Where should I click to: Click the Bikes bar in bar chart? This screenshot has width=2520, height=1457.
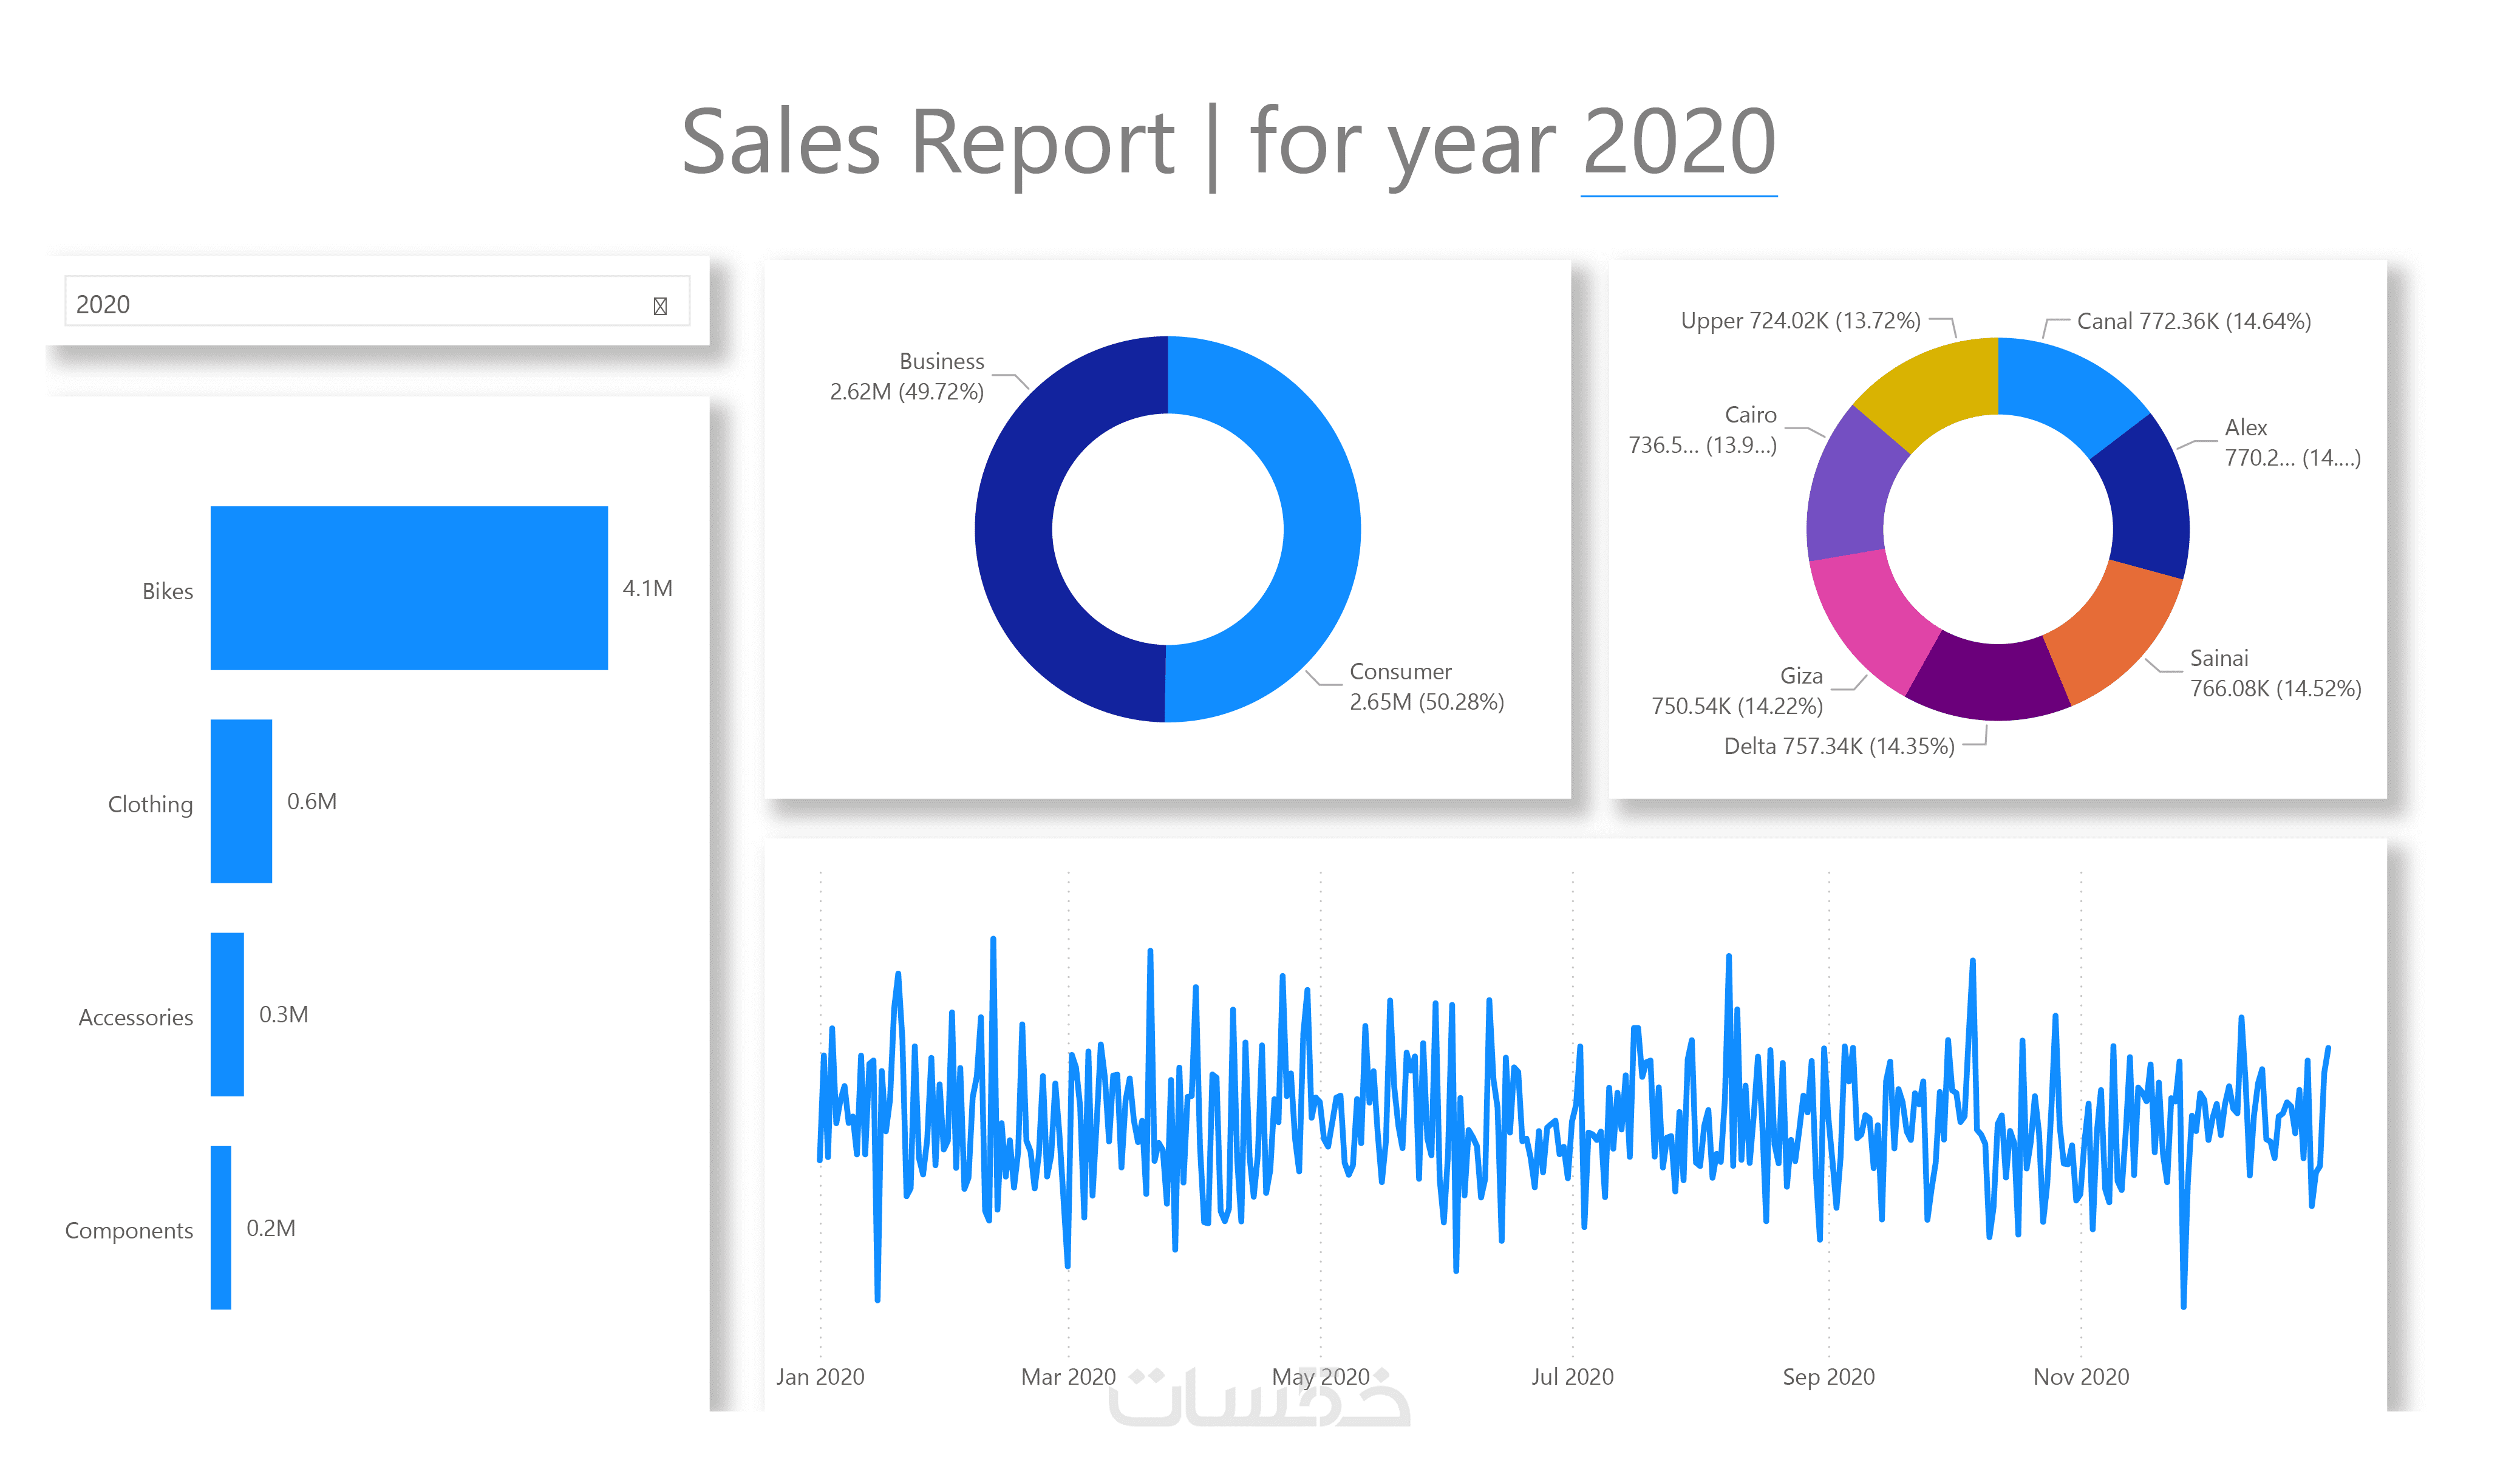click(x=408, y=587)
